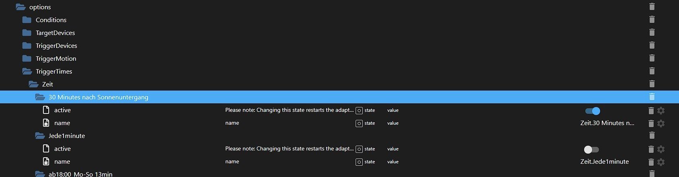679x177 pixels.
Task: Select active state under 30 Minutes nach Sonnenuntergang
Action: (62, 110)
